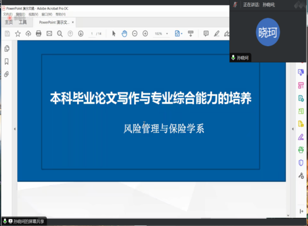Click the page number input field
This screenshot has height=226, width=308.
[x=92, y=34]
